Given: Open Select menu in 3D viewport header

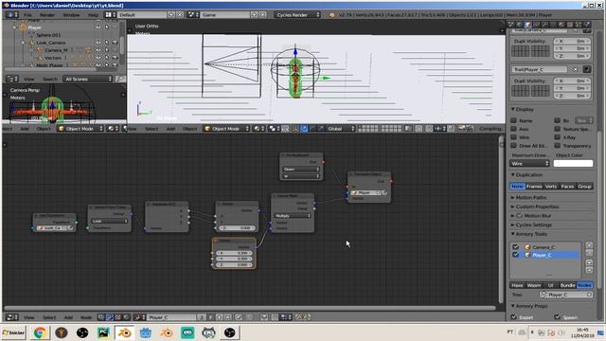Looking at the screenshot, I should (151, 129).
